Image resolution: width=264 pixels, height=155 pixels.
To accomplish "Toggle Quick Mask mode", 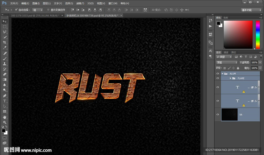I will tap(5, 138).
